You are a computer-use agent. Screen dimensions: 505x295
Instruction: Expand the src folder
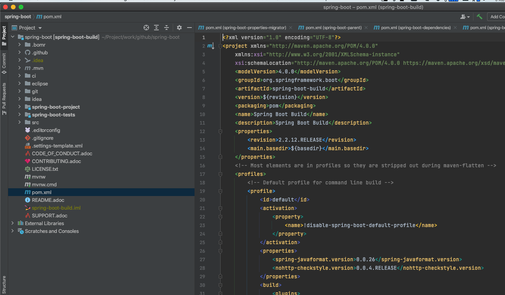coord(19,122)
